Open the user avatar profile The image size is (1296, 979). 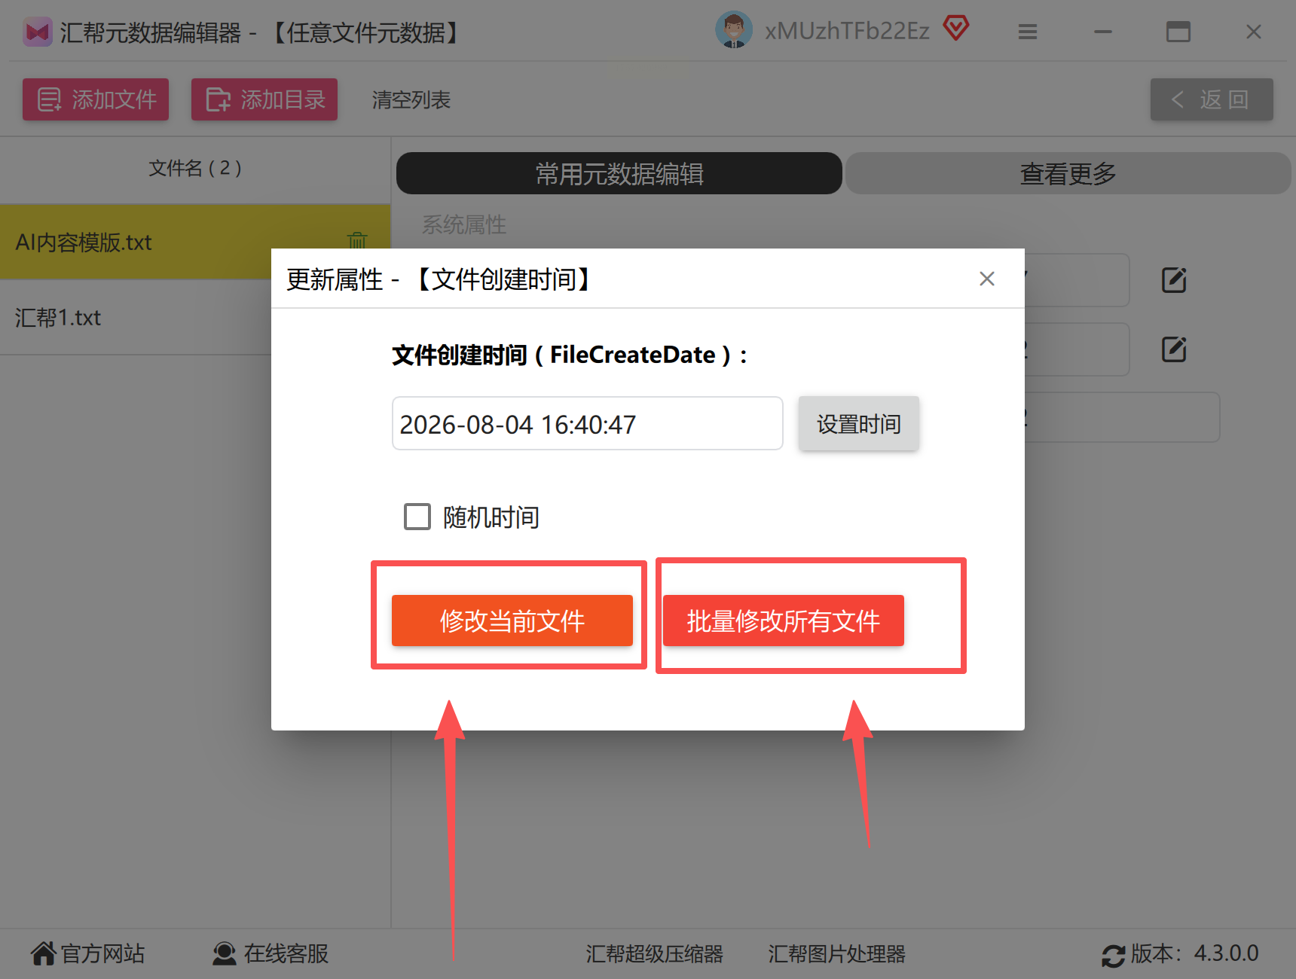pyautogui.click(x=733, y=30)
